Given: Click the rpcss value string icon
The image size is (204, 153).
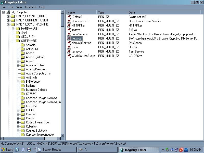Looking at the screenshot, I should (x=69, y=47).
